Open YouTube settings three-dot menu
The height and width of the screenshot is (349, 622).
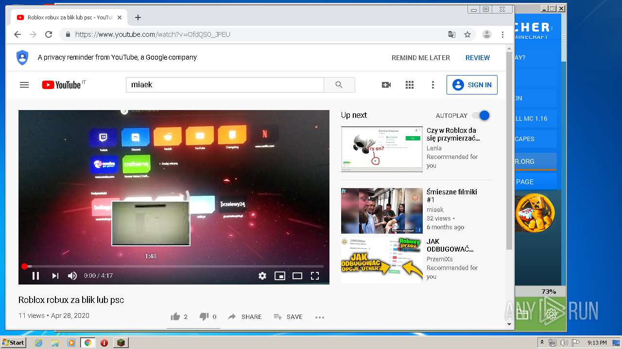pyautogui.click(x=433, y=85)
